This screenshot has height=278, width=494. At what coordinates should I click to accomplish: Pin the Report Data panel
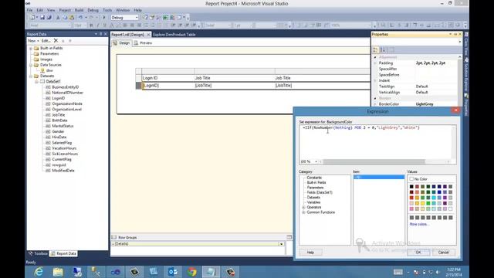(101, 34)
